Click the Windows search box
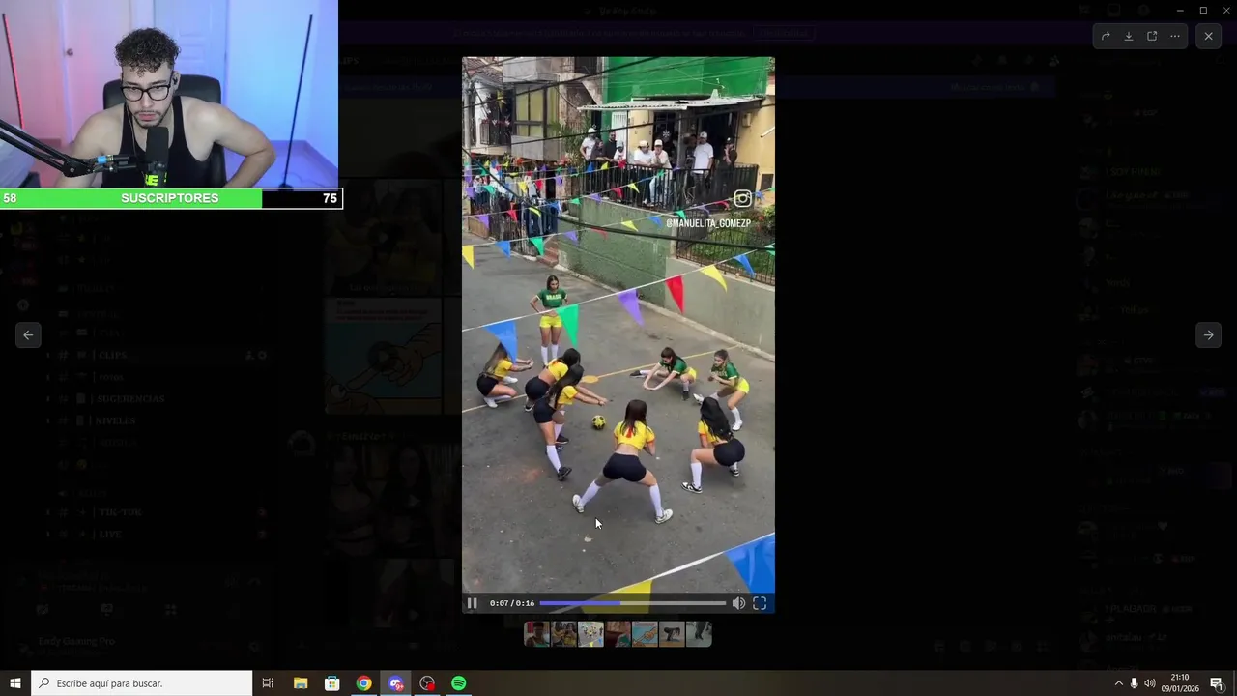 141,683
